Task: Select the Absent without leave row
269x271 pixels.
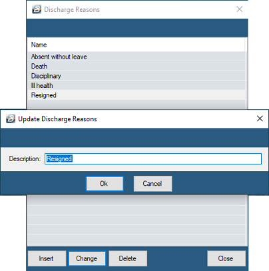Action: pyautogui.click(x=136, y=57)
